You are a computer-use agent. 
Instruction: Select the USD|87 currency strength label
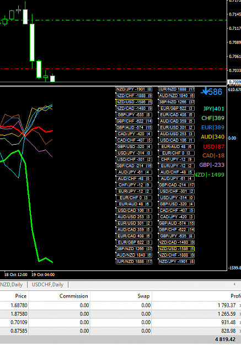point(214,146)
